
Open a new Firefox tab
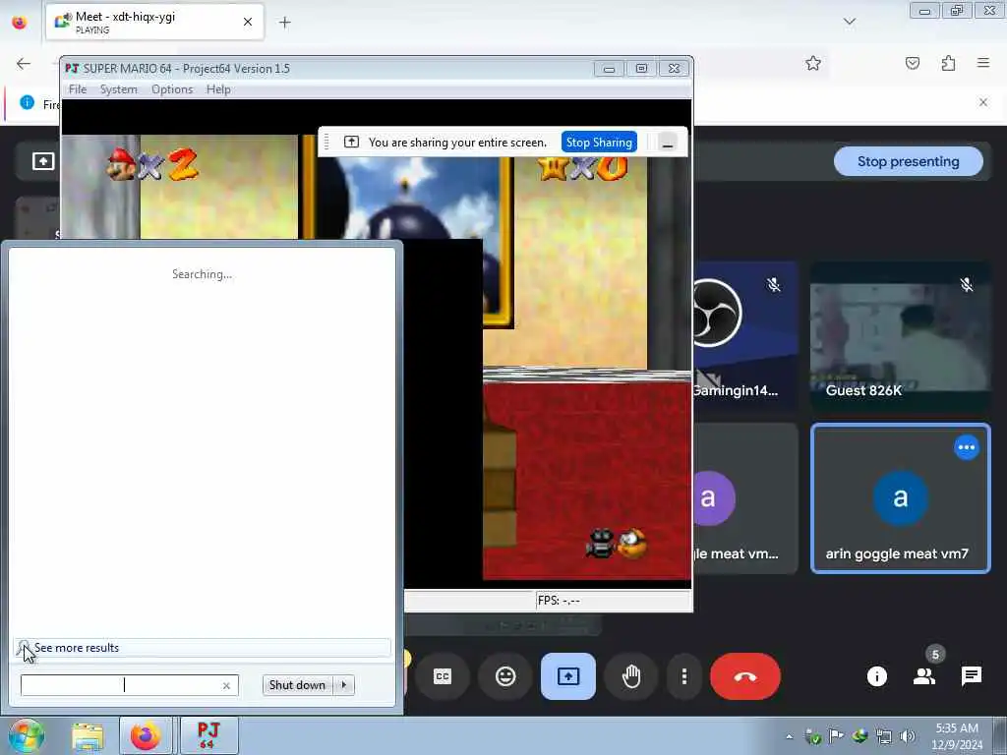coord(284,23)
